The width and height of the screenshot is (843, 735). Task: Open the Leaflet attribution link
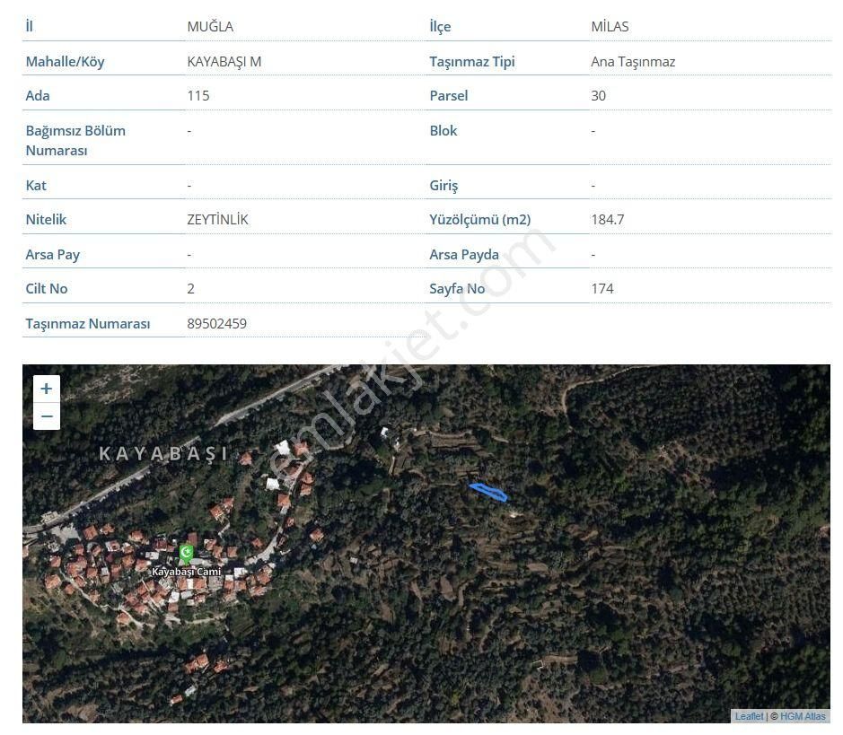[x=749, y=715]
